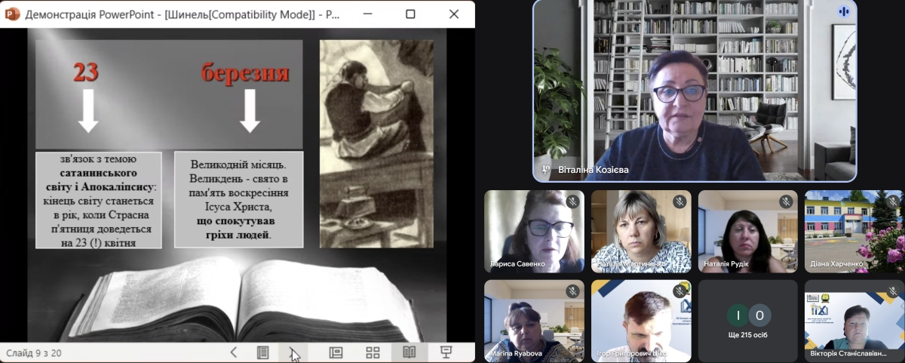This screenshot has height=363, width=905.
Task: Minimize the PowerPoint presentation window
Action: click(x=367, y=14)
